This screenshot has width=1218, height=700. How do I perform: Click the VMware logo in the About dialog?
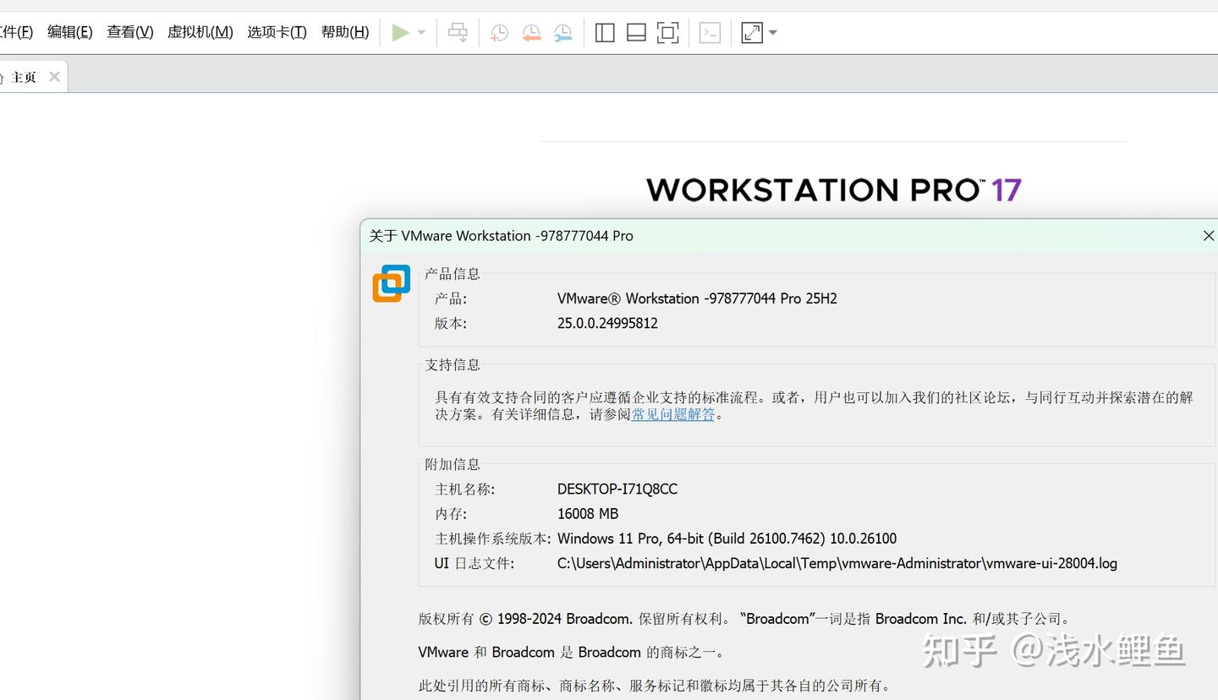click(391, 284)
